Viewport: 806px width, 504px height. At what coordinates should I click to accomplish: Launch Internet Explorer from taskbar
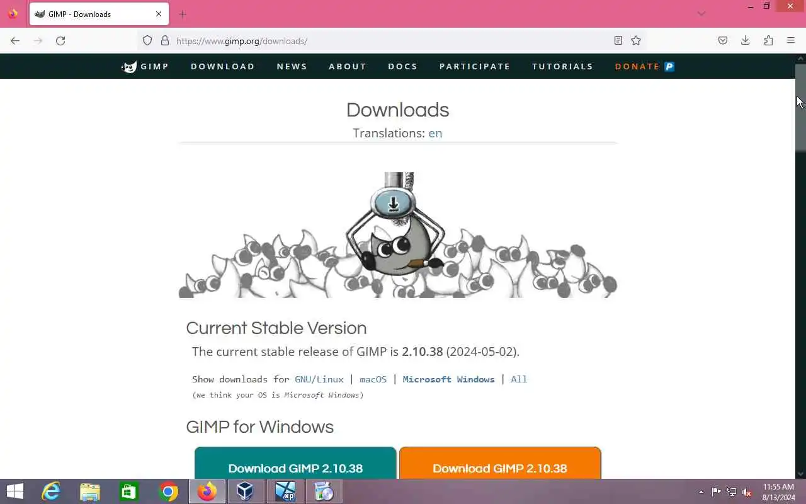(x=51, y=491)
